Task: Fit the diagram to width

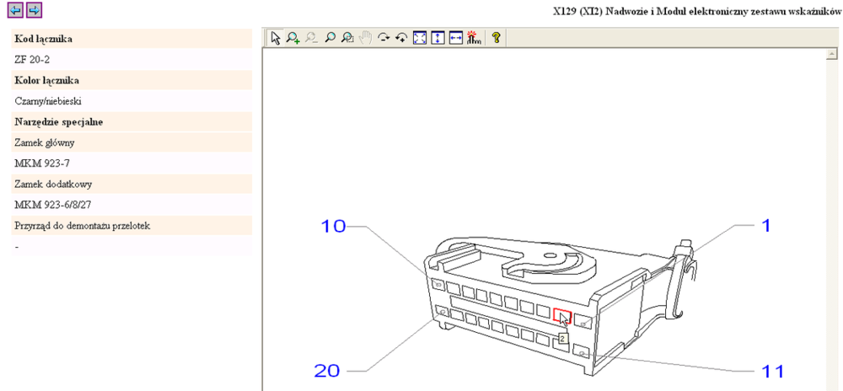Action: click(455, 38)
